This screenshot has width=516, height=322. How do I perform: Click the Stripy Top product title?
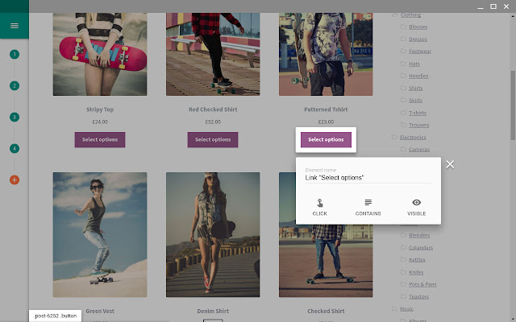[x=100, y=109]
